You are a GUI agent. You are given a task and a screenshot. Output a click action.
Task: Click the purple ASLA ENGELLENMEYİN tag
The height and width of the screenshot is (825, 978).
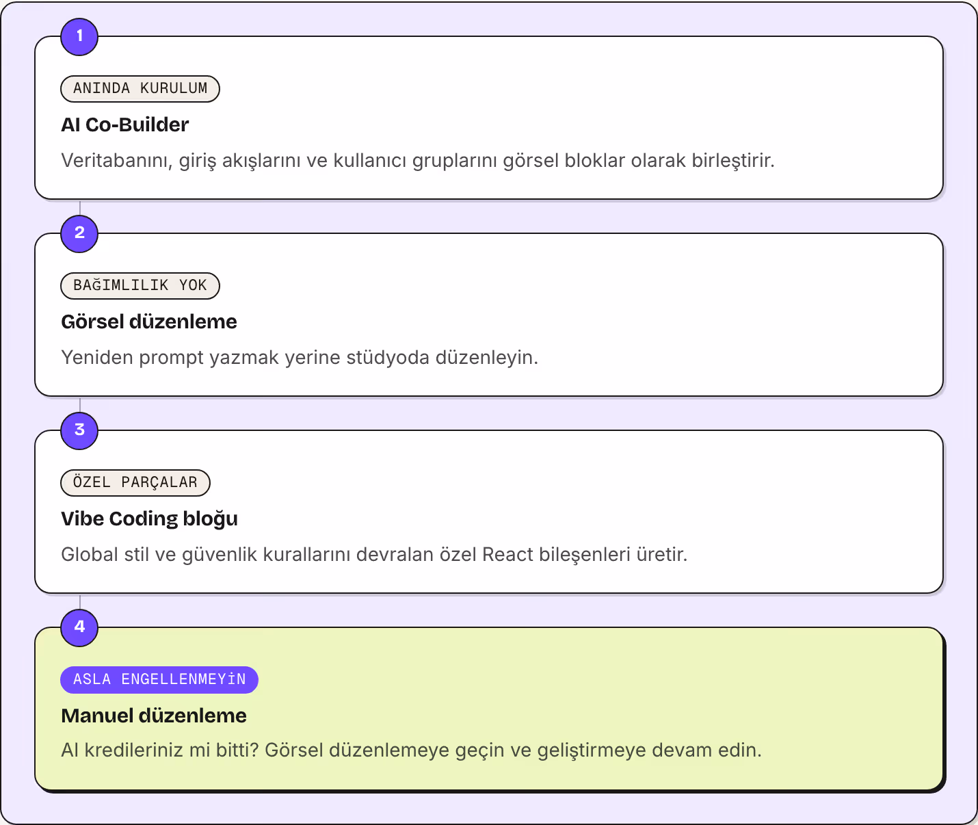click(159, 679)
